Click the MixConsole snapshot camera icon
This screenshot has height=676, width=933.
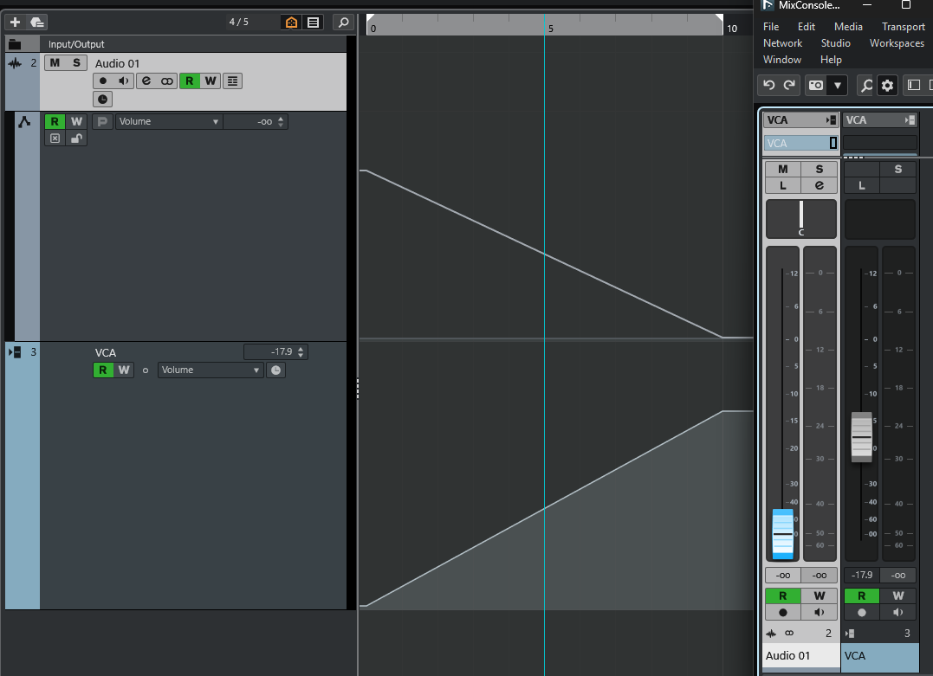coord(816,85)
